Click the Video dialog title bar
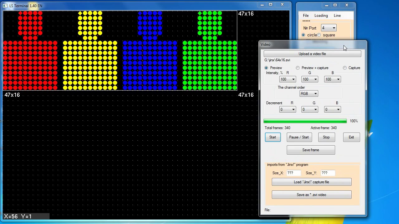 (313, 44)
